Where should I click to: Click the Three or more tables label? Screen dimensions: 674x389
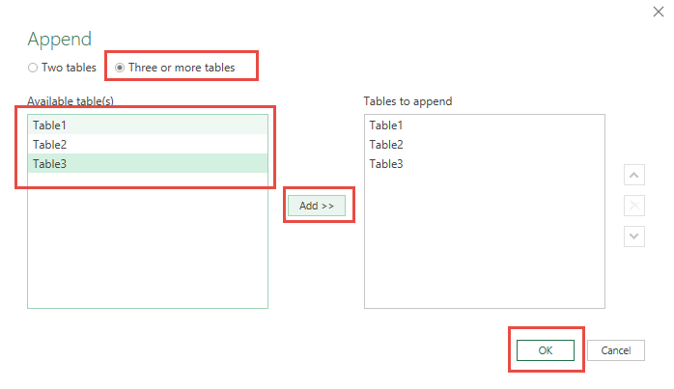tap(182, 68)
